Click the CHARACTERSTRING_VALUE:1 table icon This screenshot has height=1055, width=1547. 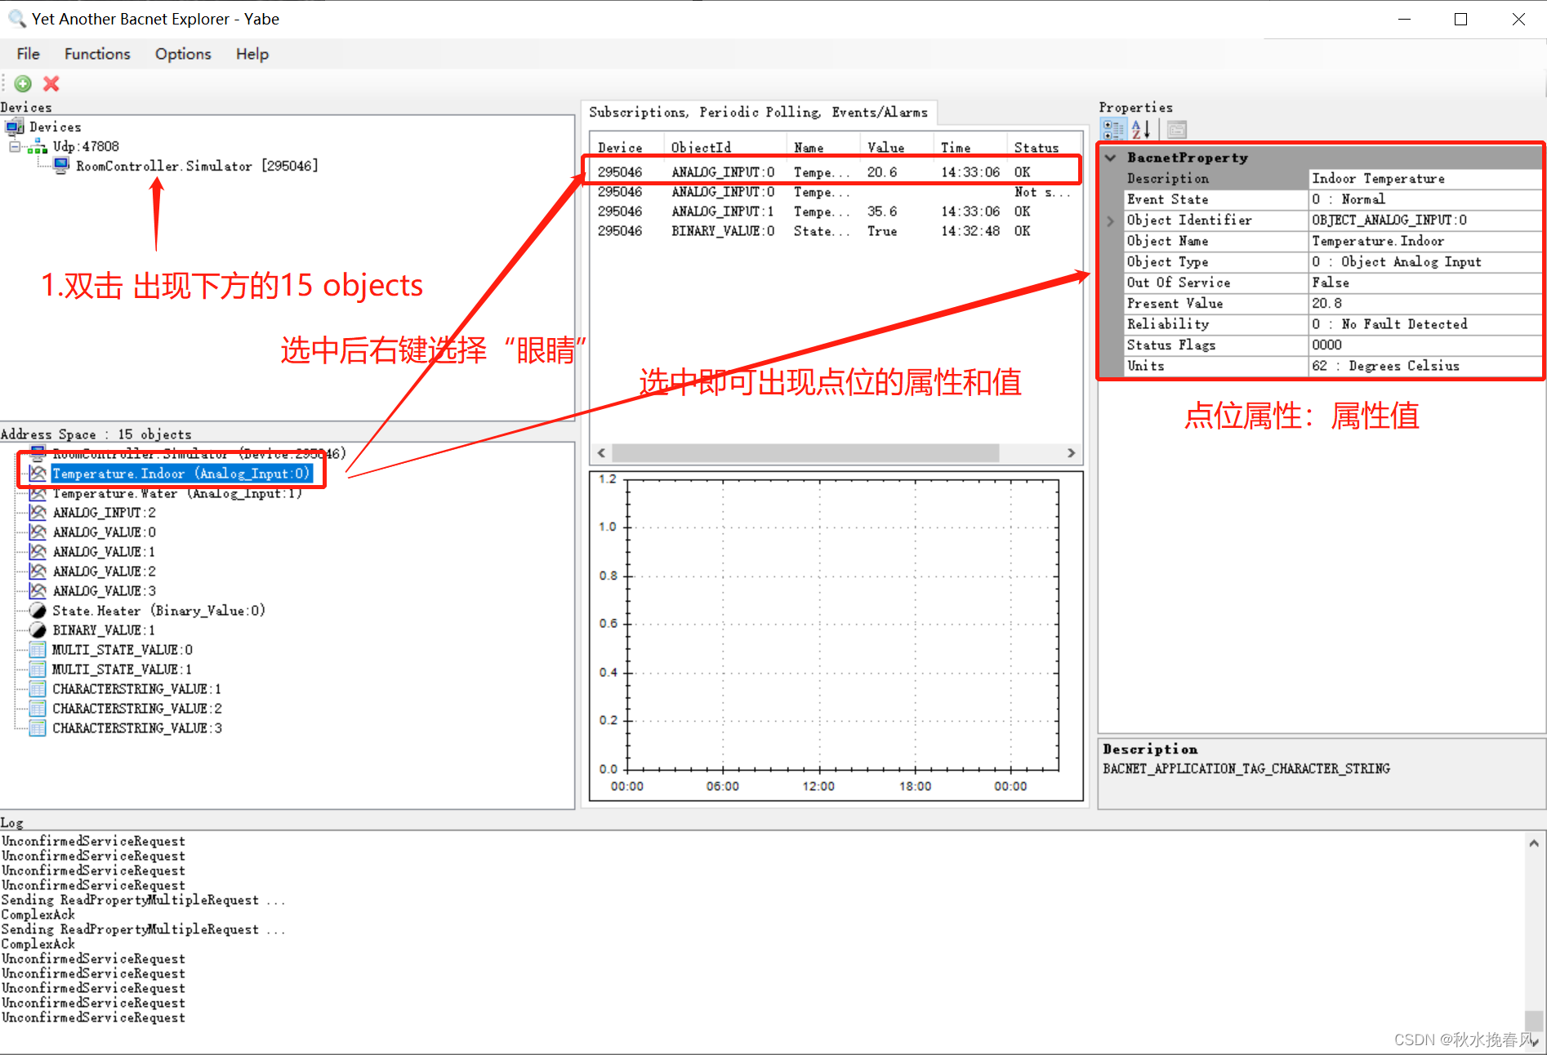pos(38,689)
